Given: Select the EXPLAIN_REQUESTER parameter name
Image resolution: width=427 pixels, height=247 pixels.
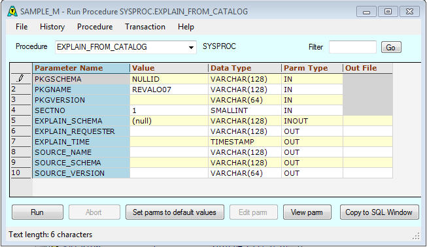Looking at the screenshot, I should 81,131.
